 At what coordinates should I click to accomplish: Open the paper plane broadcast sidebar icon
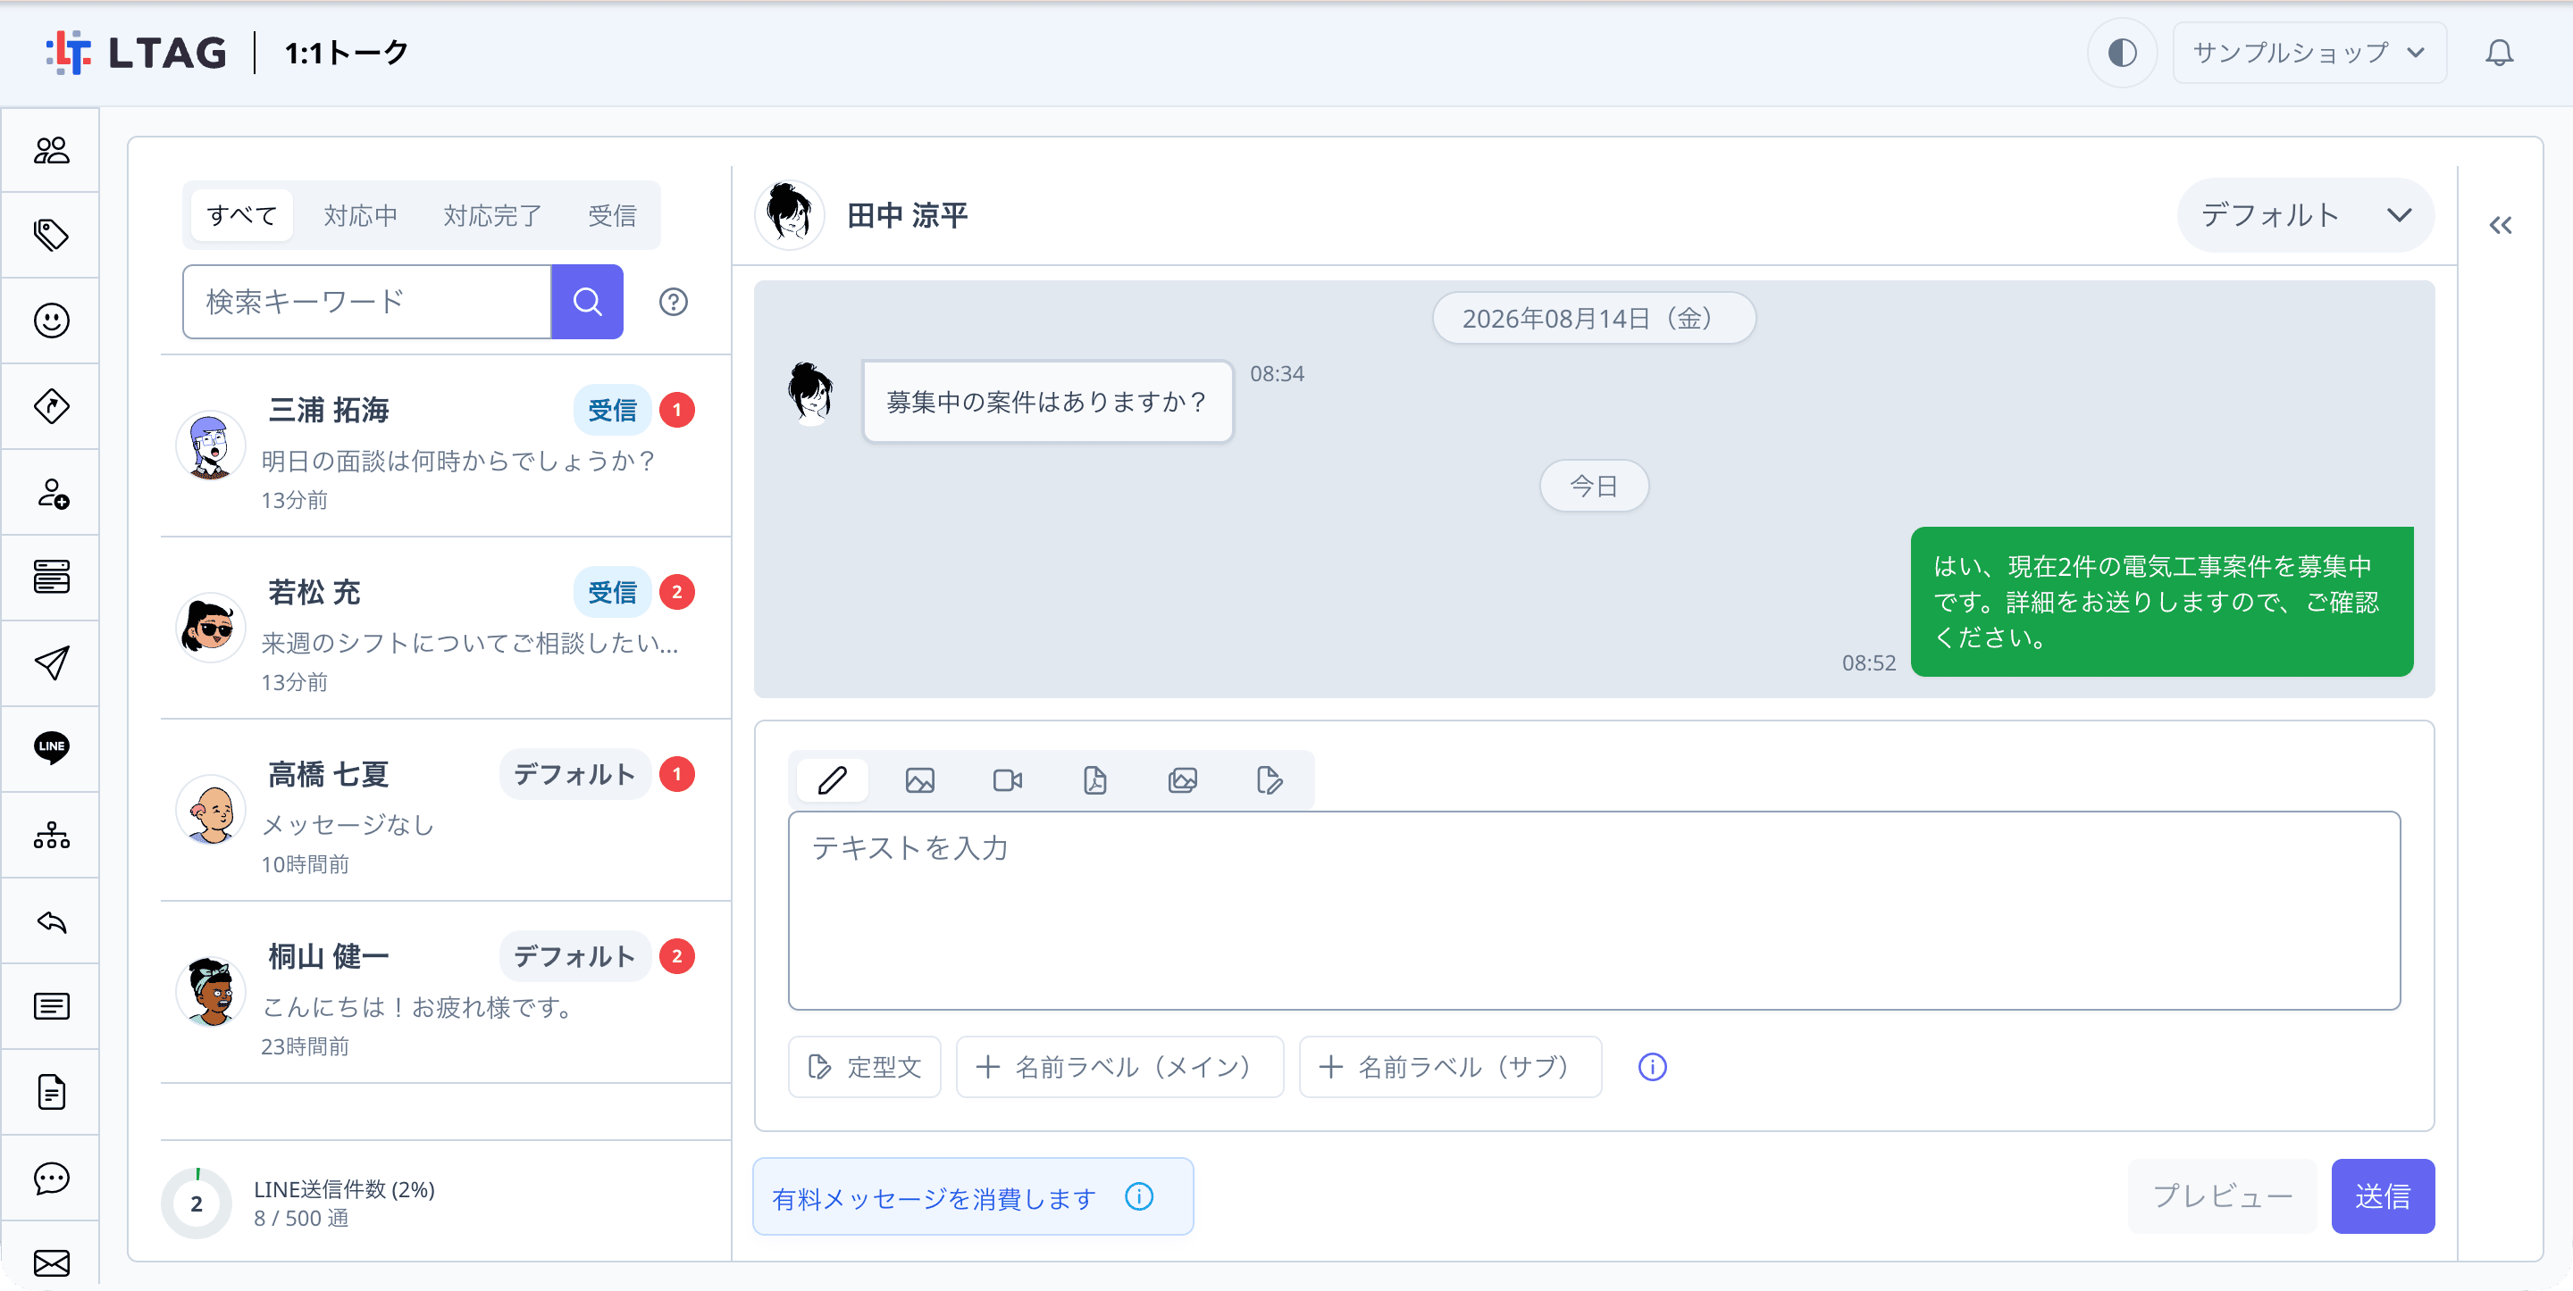(x=51, y=663)
